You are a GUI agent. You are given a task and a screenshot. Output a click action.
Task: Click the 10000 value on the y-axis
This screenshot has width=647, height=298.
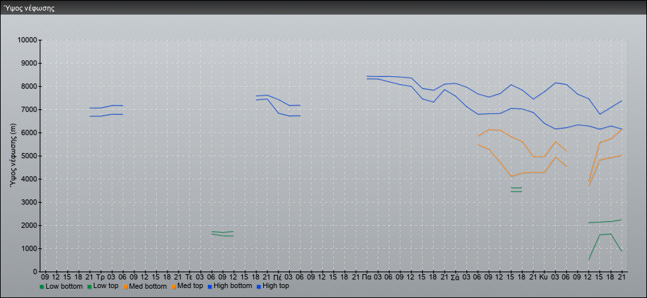[27, 40]
